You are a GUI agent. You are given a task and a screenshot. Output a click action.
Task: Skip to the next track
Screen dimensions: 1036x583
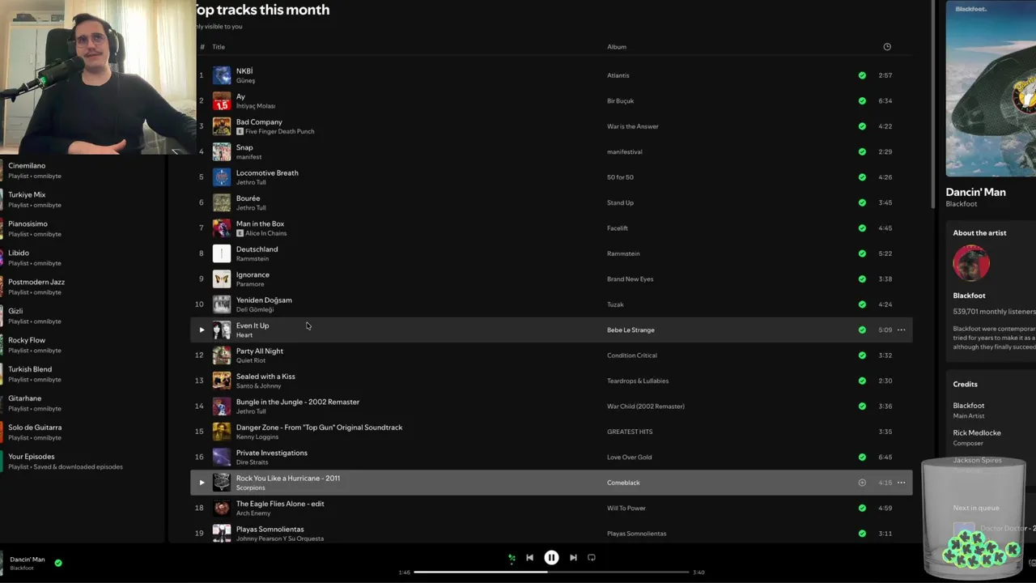click(573, 557)
